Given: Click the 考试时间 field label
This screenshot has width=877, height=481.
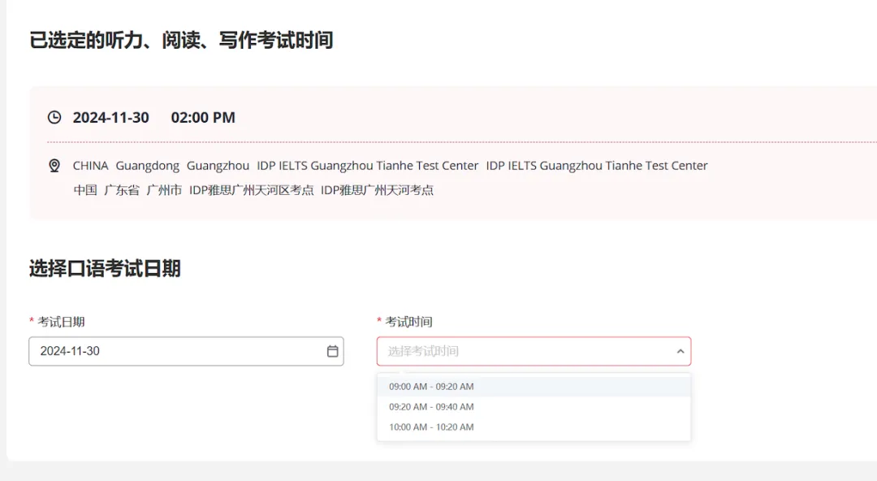Looking at the screenshot, I should (408, 322).
